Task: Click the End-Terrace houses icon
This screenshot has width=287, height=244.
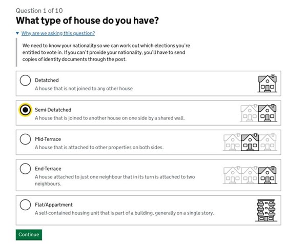Action: tap(250, 175)
